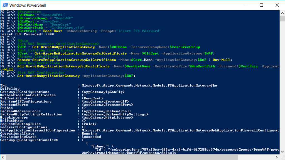285x160 pixels.
Task: Click the 'WebApplicationFirewallConfiguration' property label
Action: 38,131
